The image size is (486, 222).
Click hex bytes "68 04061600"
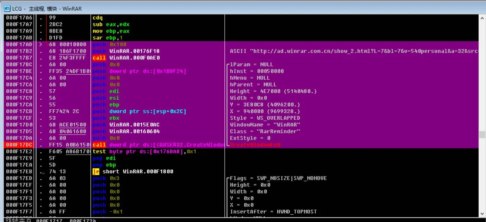click(x=67, y=131)
